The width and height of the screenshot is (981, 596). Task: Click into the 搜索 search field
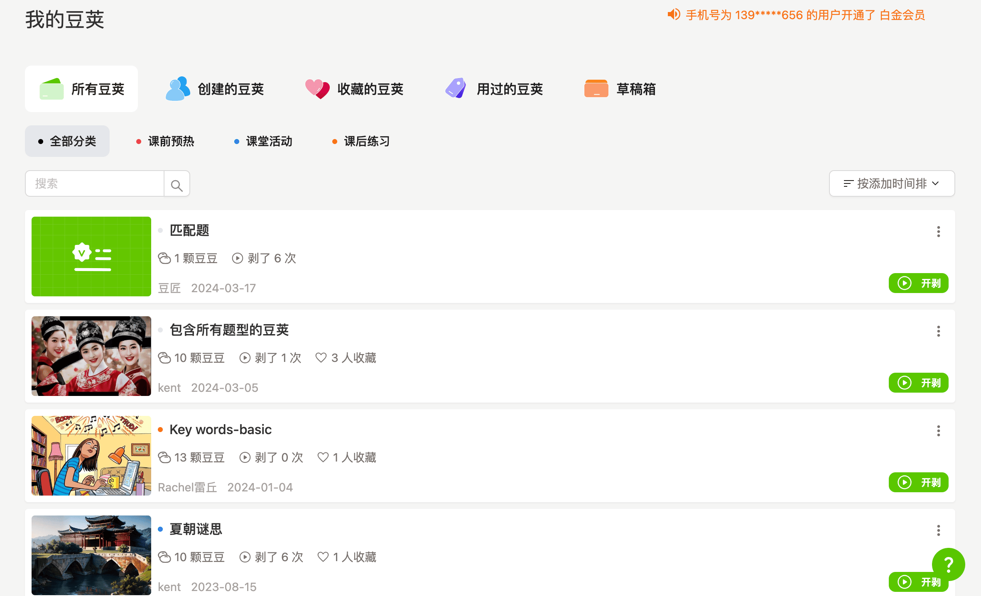pos(95,183)
